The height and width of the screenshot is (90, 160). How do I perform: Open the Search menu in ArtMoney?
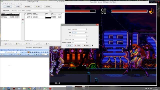coord(17,4)
